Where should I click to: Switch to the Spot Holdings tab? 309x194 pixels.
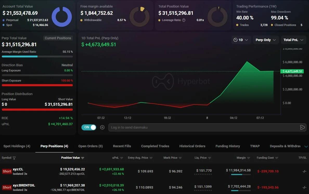pos(17,146)
